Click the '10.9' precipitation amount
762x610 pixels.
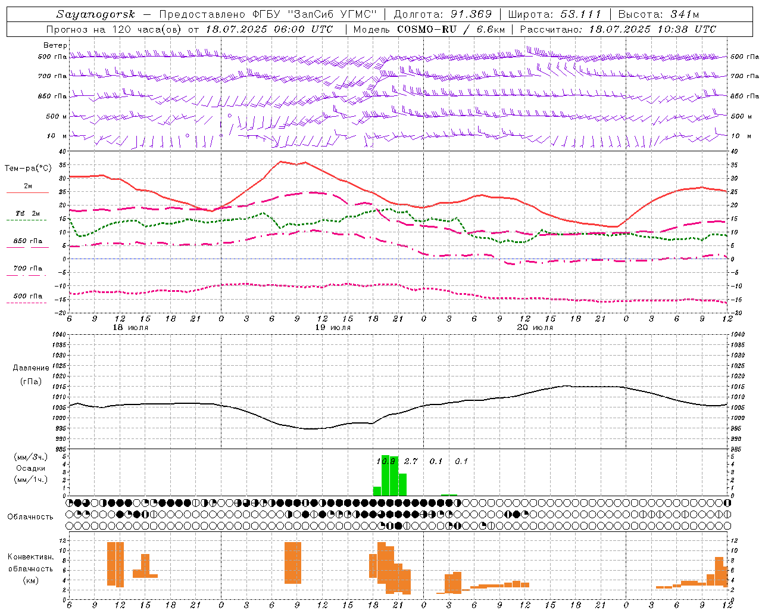386,461
